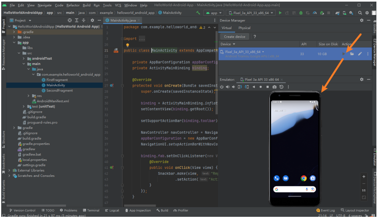Edit the Pixel 3a device with pencil icon

[360, 54]
